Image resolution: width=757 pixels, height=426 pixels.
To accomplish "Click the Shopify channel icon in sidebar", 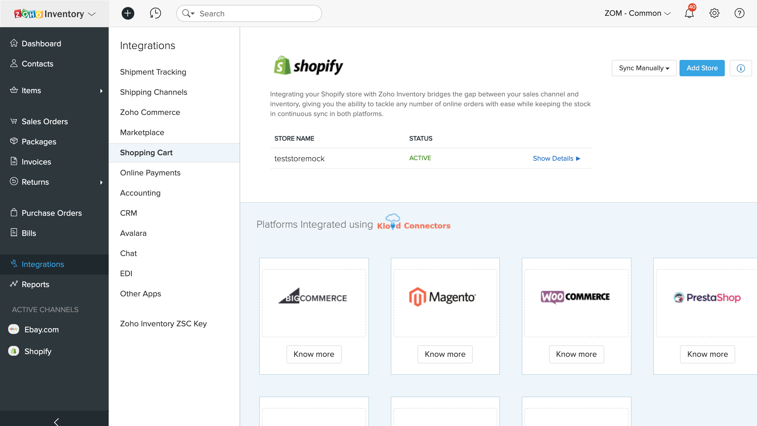I will click(x=14, y=351).
